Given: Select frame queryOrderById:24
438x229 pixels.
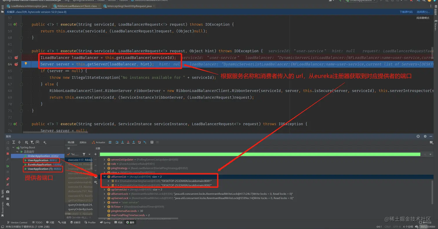Looking at the screenshot, I should pos(80,205).
